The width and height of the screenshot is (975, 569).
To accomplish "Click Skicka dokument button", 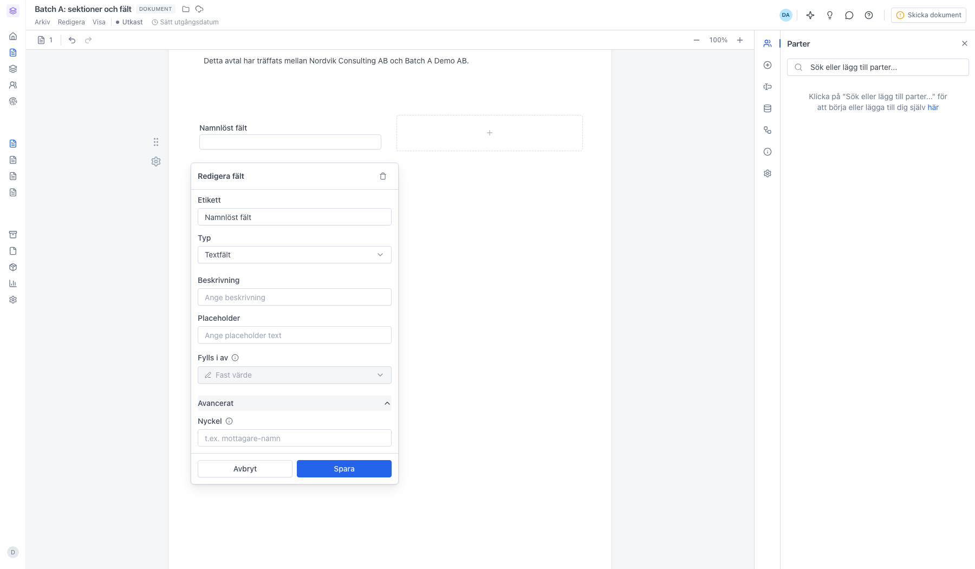I will point(928,15).
